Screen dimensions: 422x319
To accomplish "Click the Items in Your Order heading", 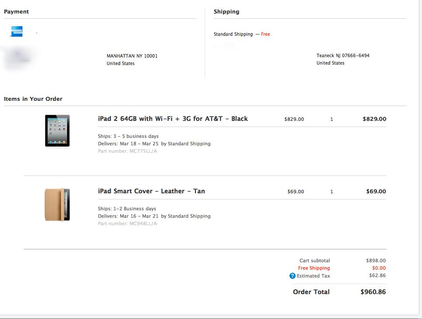I will click(33, 99).
